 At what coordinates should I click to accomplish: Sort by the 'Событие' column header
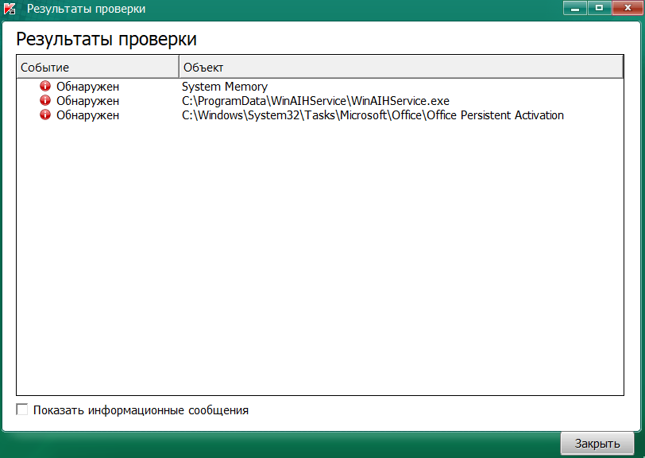pyautogui.click(x=98, y=67)
